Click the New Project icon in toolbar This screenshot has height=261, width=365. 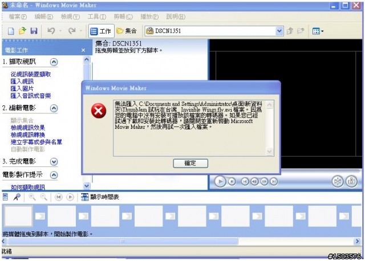click(11, 31)
